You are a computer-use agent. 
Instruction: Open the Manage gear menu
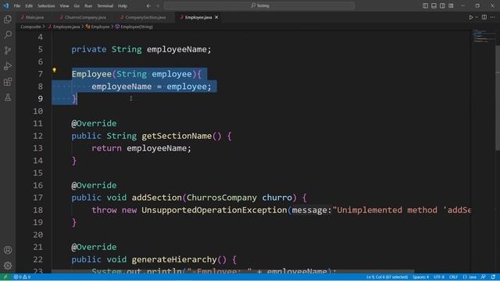8,265
